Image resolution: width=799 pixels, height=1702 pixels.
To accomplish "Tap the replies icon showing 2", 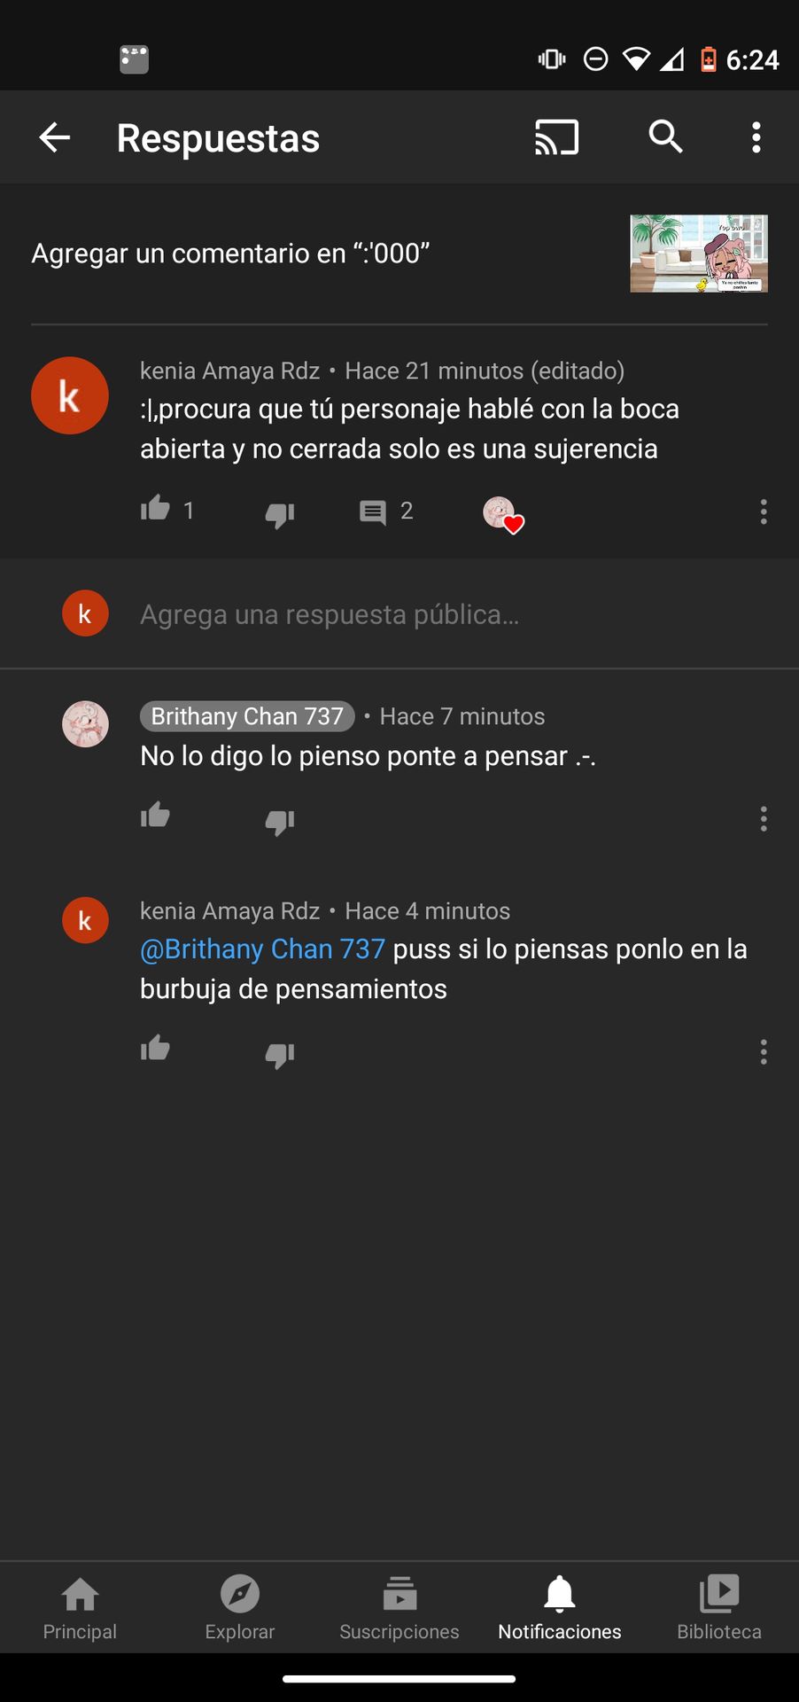I will [x=373, y=511].
